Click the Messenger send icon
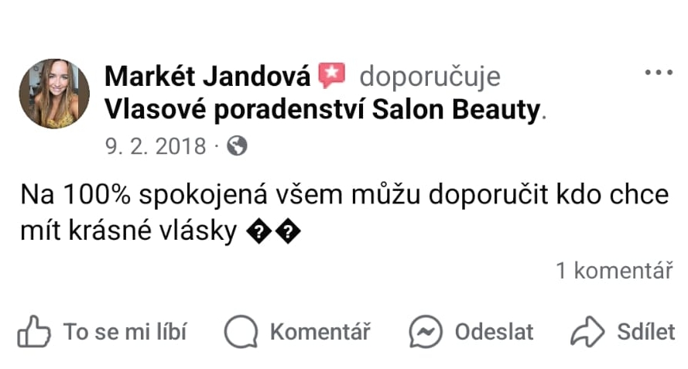This screenshot has height=369, width=688. point(426,332)
